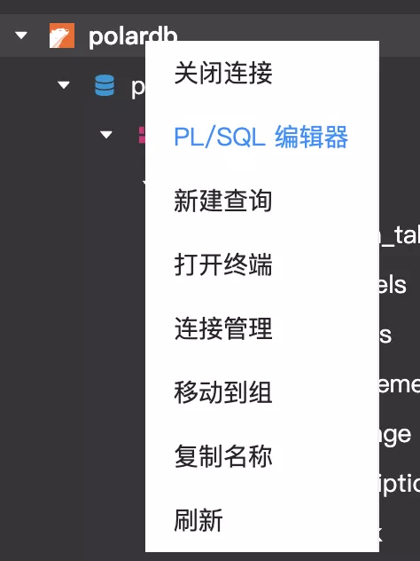This screenshot has height=561, width=420.
Task: Click the orange polardb connection icon
Action: click(62, 36)
